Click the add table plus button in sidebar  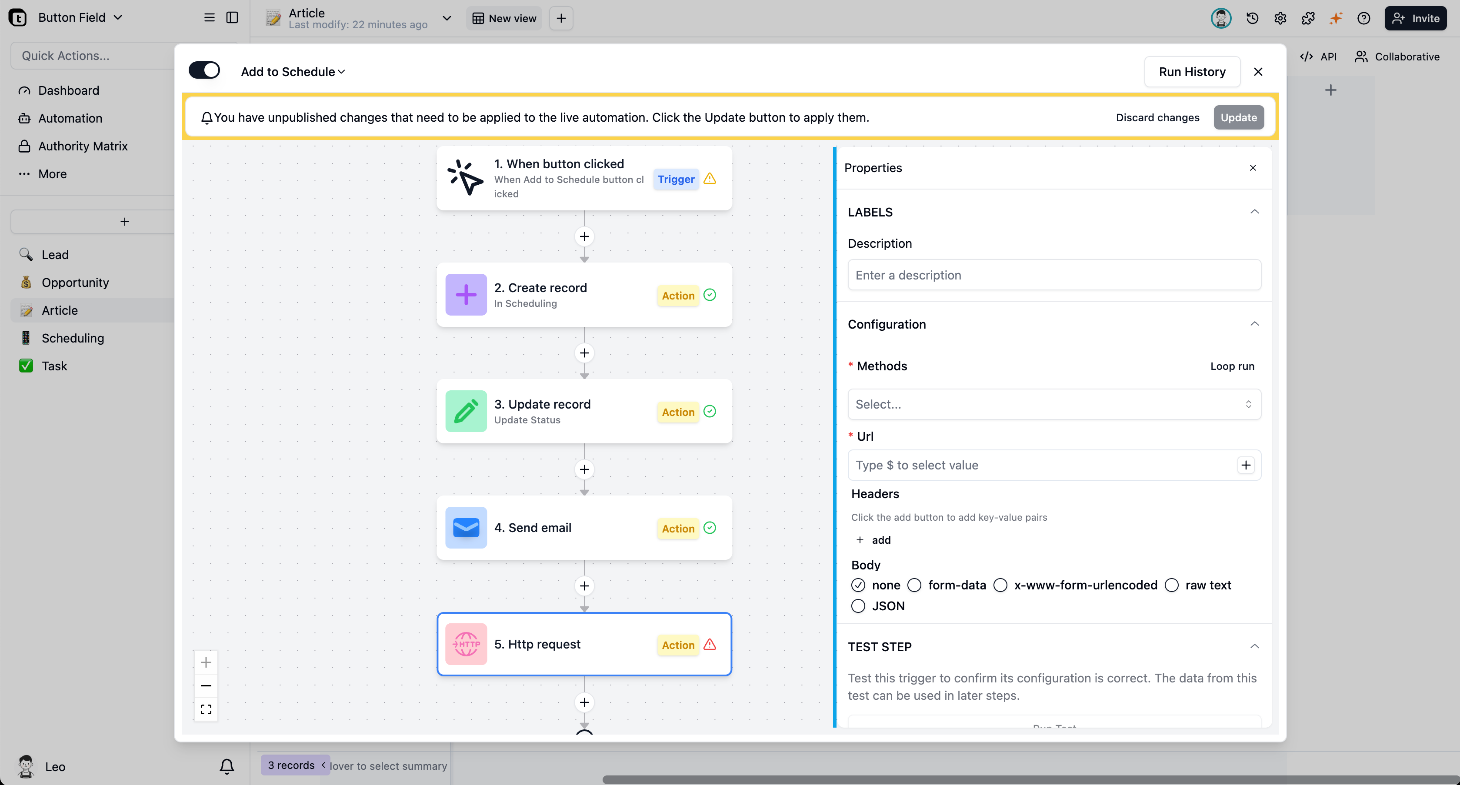pyautogui.click(x=124, y=222)
